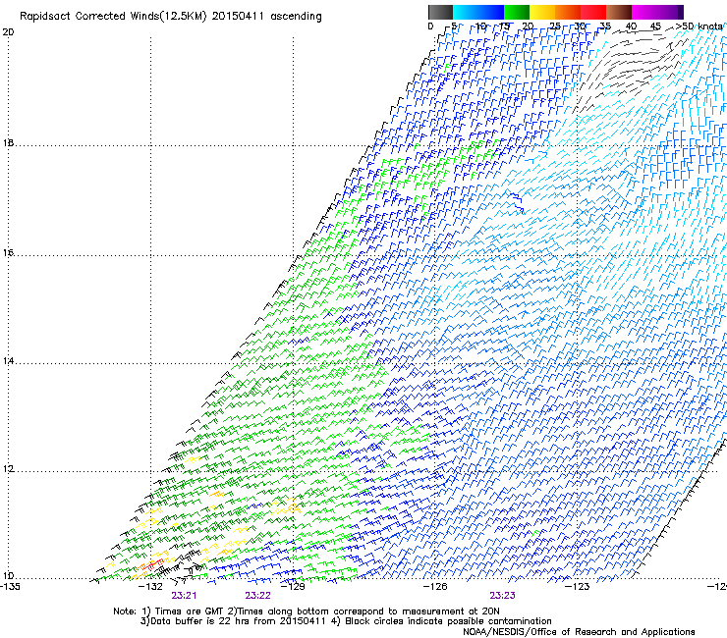Click the longitude label -132
Image resolution: width=727 pixels, height=638 pixels.
click(150, 586)
